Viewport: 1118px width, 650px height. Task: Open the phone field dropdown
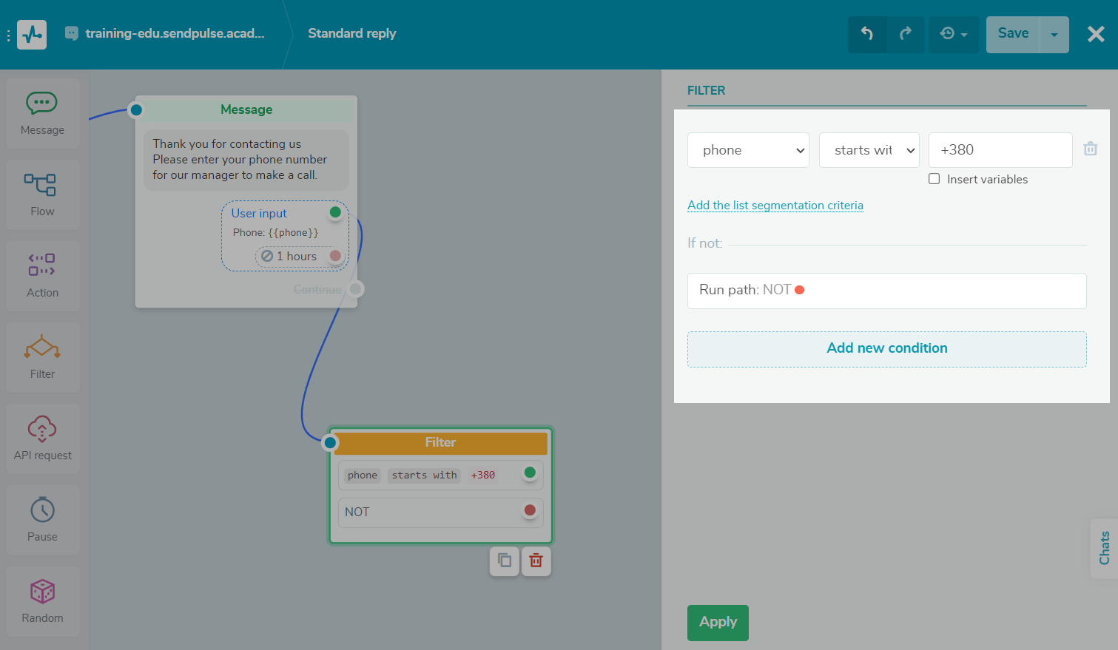point(748,149)
